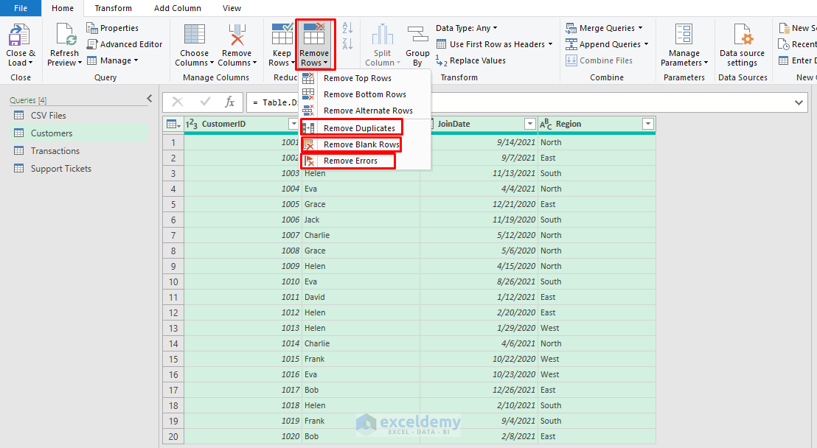Screen dimensions: 817x448
Task: Choose Remove Bottom Rows
Action: point(365,94)
